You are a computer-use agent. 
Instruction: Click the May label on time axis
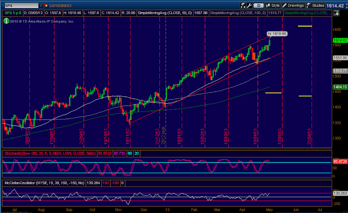point(269,210)
